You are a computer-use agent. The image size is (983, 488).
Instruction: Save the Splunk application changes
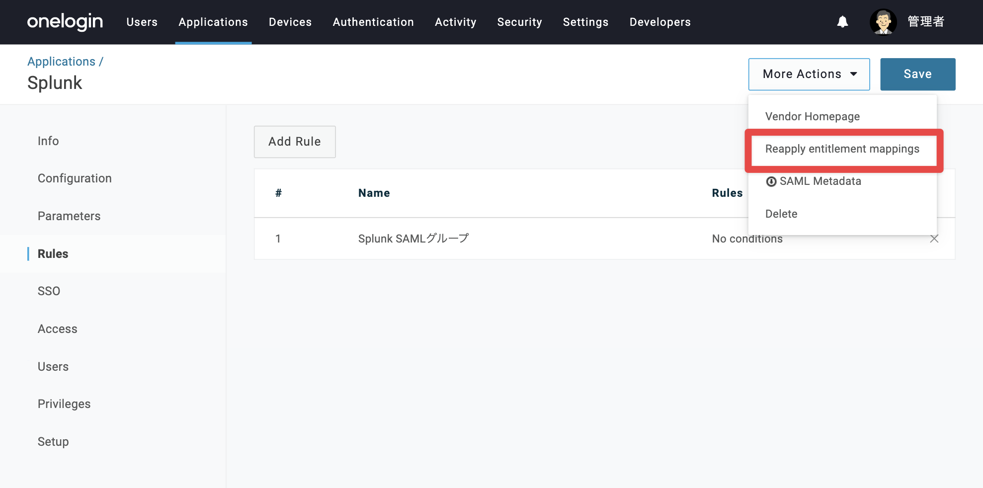(917, 74)
